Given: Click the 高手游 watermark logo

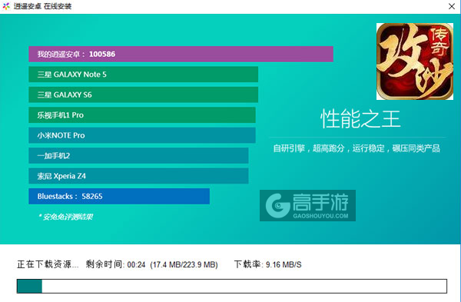Looking at the screenshot, I should (307, 205).
